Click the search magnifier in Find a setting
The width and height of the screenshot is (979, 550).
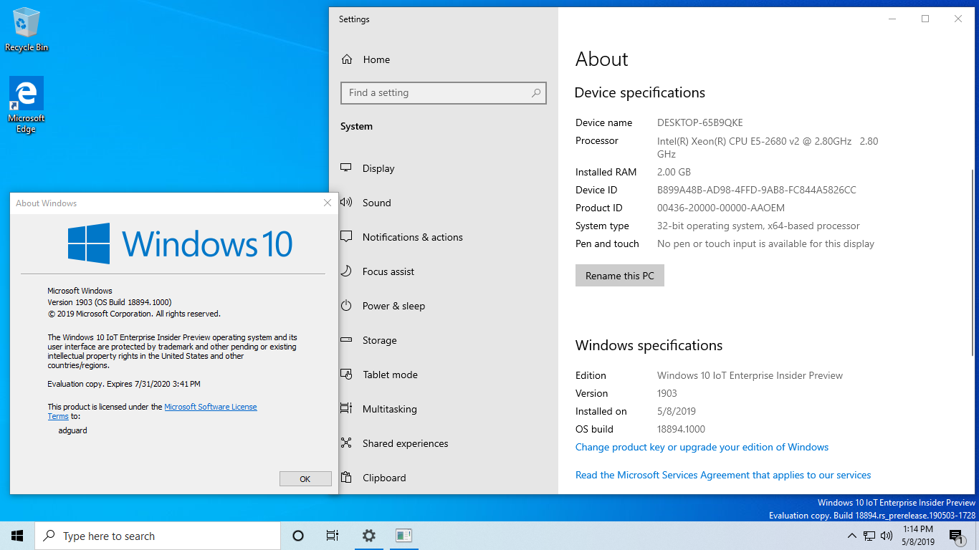tap(535, 93)
